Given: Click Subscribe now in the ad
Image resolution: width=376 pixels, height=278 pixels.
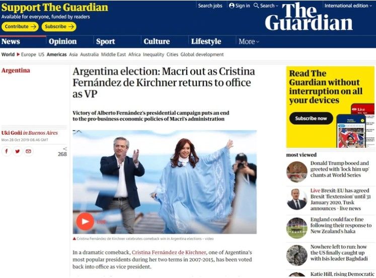Looking at the screenshot, I should [311, 118].
